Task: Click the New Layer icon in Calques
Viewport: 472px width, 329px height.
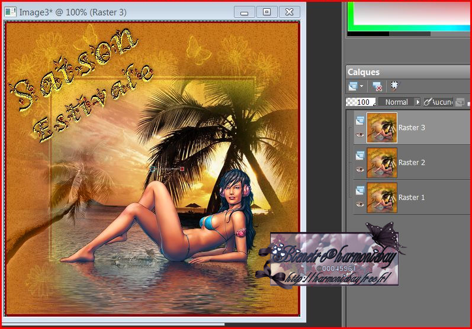Action: [x=352, y=86]
